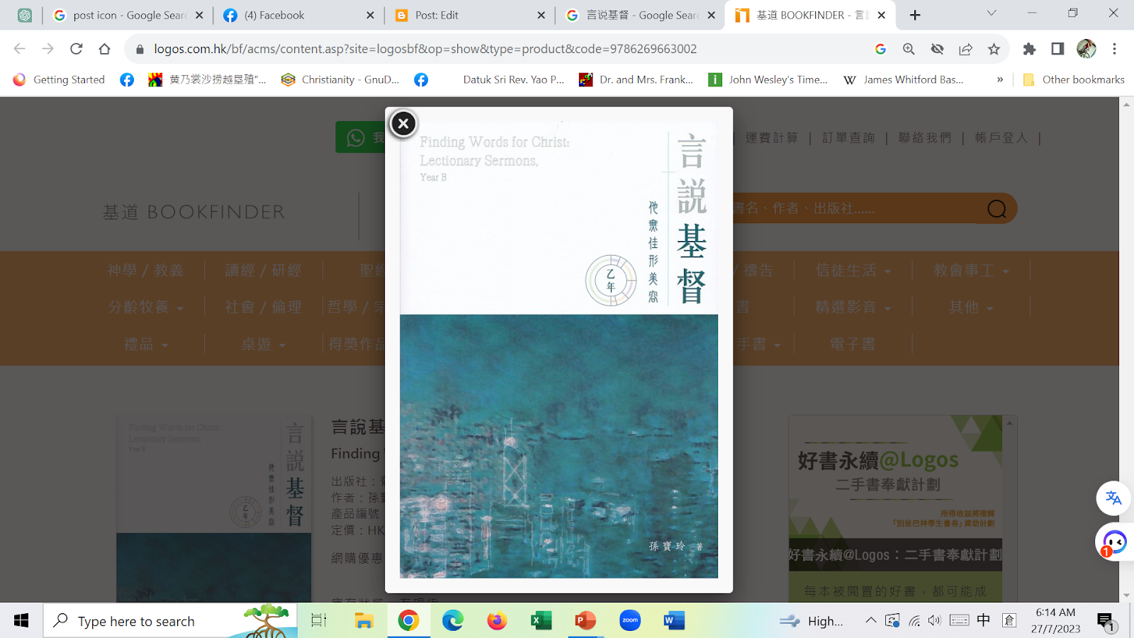Open 社會 / 倫理 menu
The width and height of the screenshot is (1134, 638).
point(263,307)
